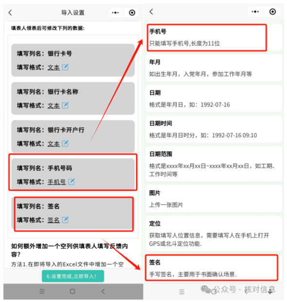Edit format icon for 签名 column
This screenshot has height=302, width=287.
[x=65, y=220]
